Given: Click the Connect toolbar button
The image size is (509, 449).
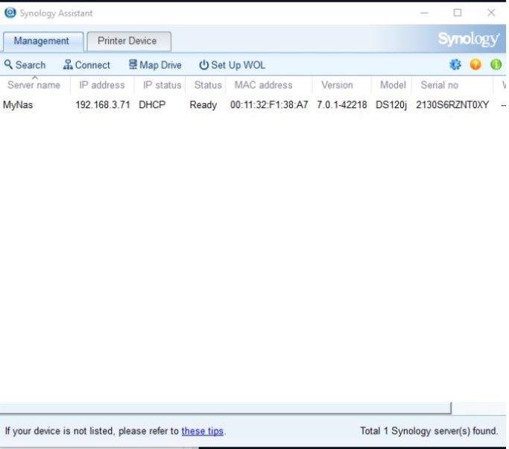Looking at the screenshot, I should [x=86, y=65].
